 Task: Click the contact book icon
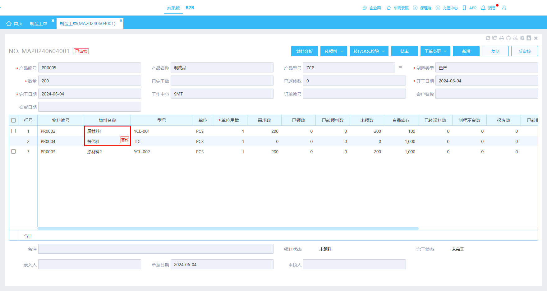coord(529,38)
